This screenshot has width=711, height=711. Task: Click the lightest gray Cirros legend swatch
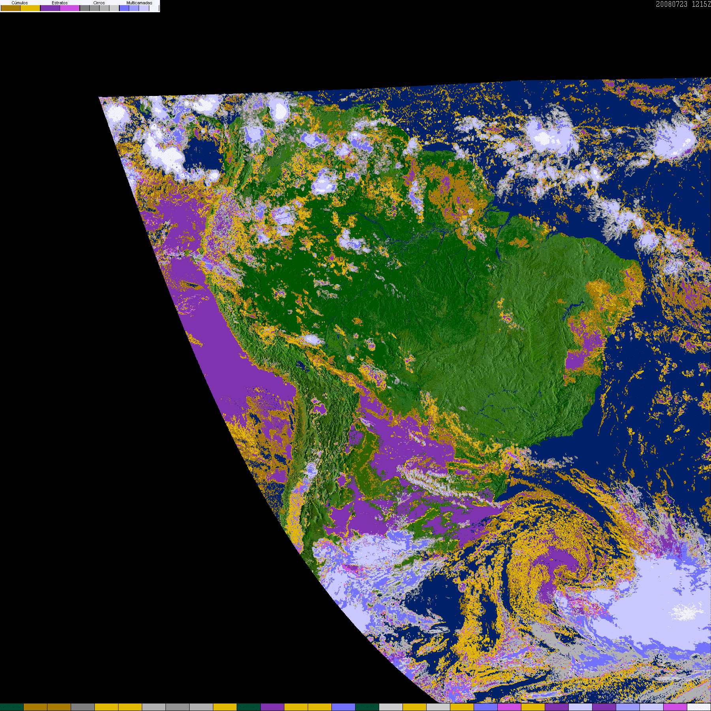click(x=114, y=8)
